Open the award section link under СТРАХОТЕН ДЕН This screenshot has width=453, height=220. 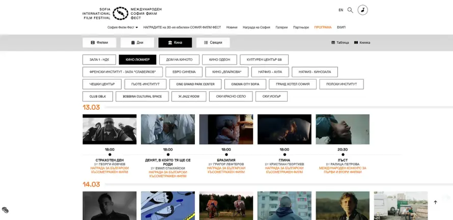click(x=109, y=170)
